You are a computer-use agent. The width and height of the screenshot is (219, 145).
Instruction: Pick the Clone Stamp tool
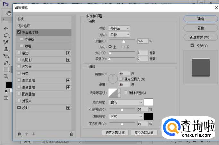pyautogui.click(x=6, y=49)
